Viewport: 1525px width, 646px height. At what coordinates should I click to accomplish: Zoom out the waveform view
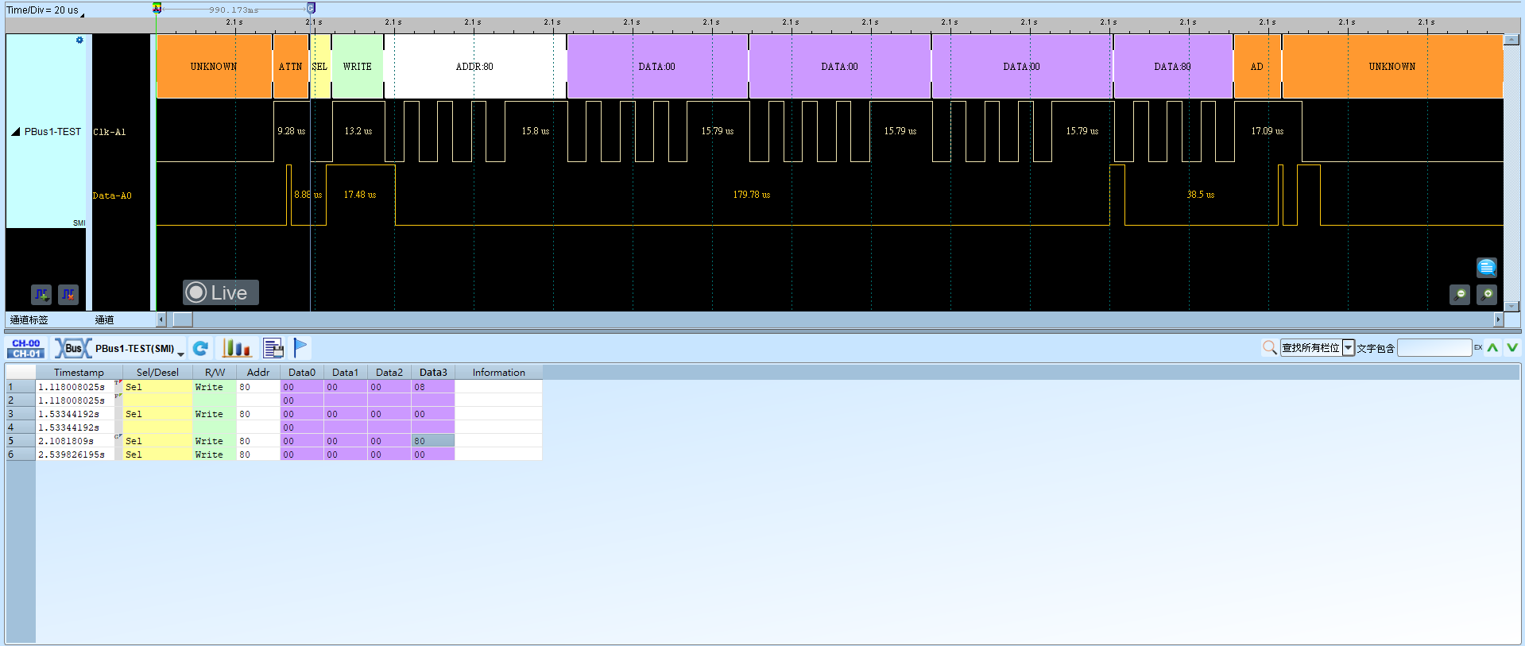[x=1460, y=295]
